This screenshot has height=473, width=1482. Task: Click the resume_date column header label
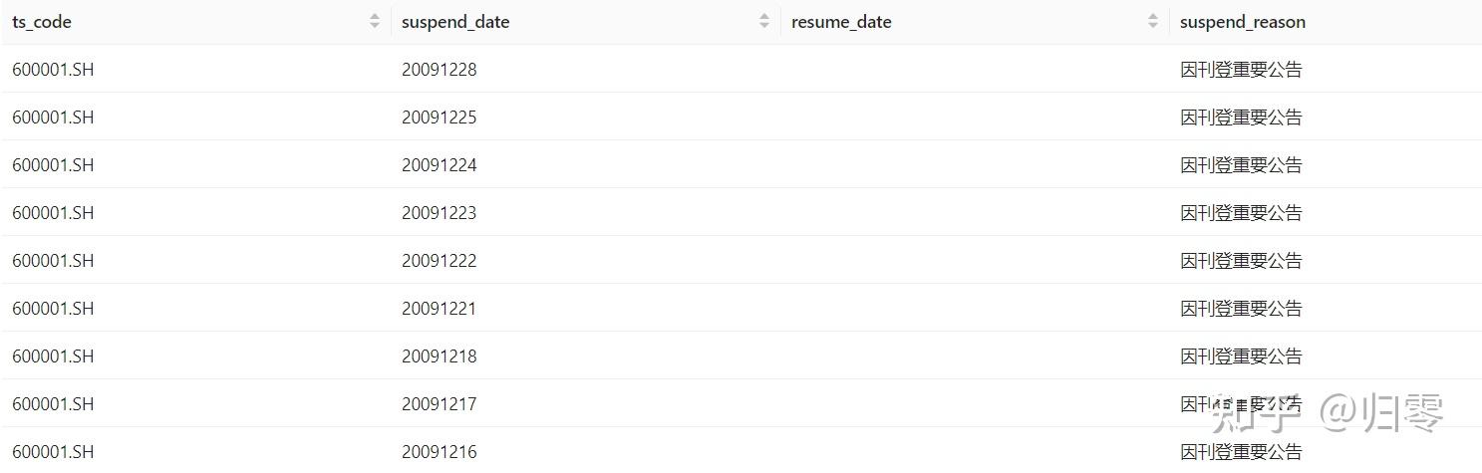coord(841,22)
